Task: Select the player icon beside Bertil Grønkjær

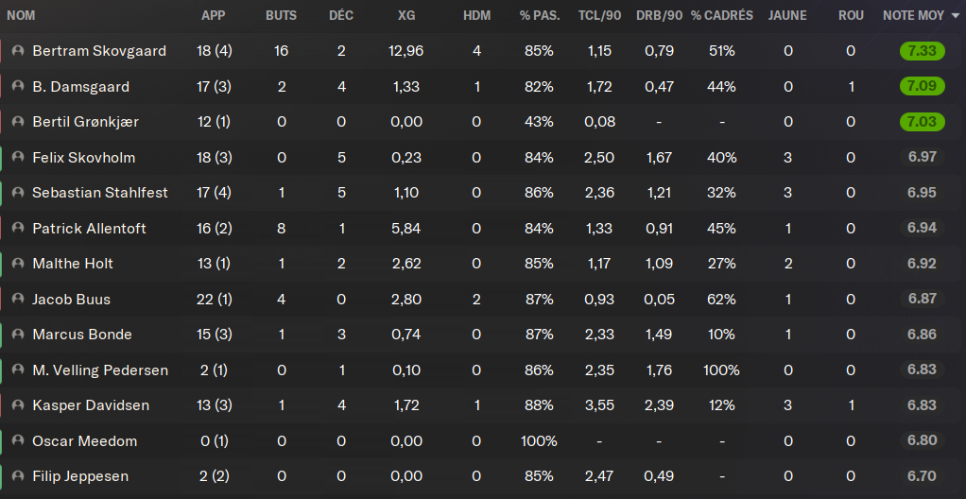Action: point(18,122)
